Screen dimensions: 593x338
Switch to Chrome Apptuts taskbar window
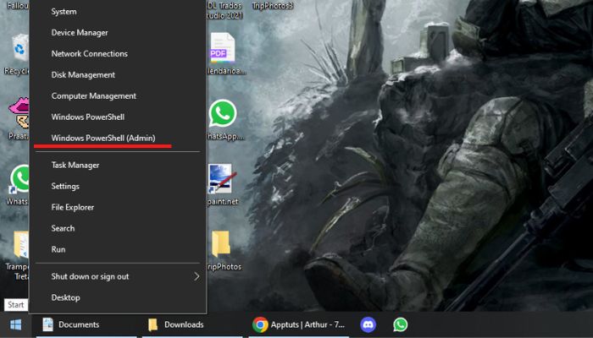298,324
